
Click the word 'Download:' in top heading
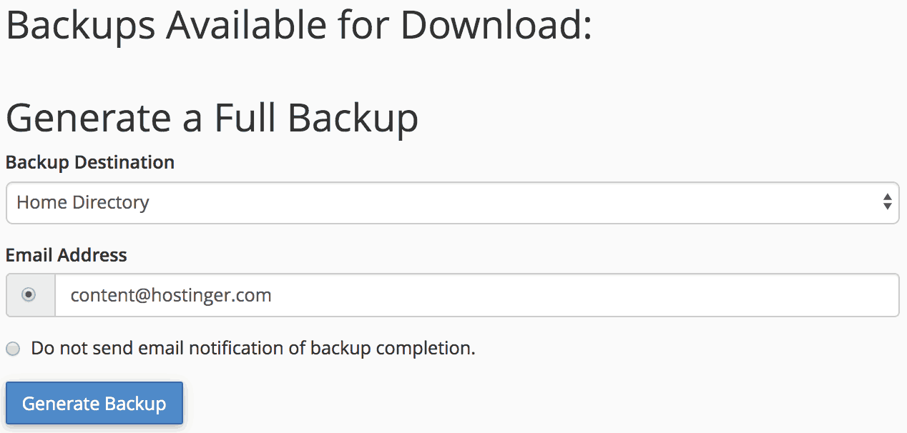click(496, 25)
